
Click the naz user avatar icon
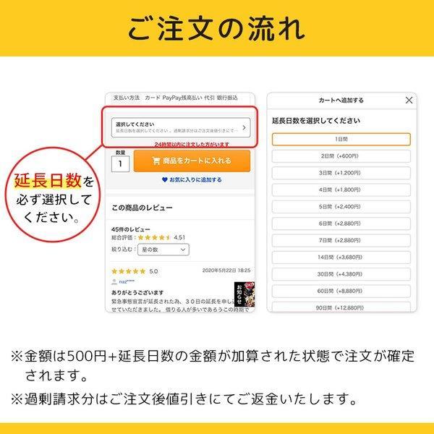(114, 282)
